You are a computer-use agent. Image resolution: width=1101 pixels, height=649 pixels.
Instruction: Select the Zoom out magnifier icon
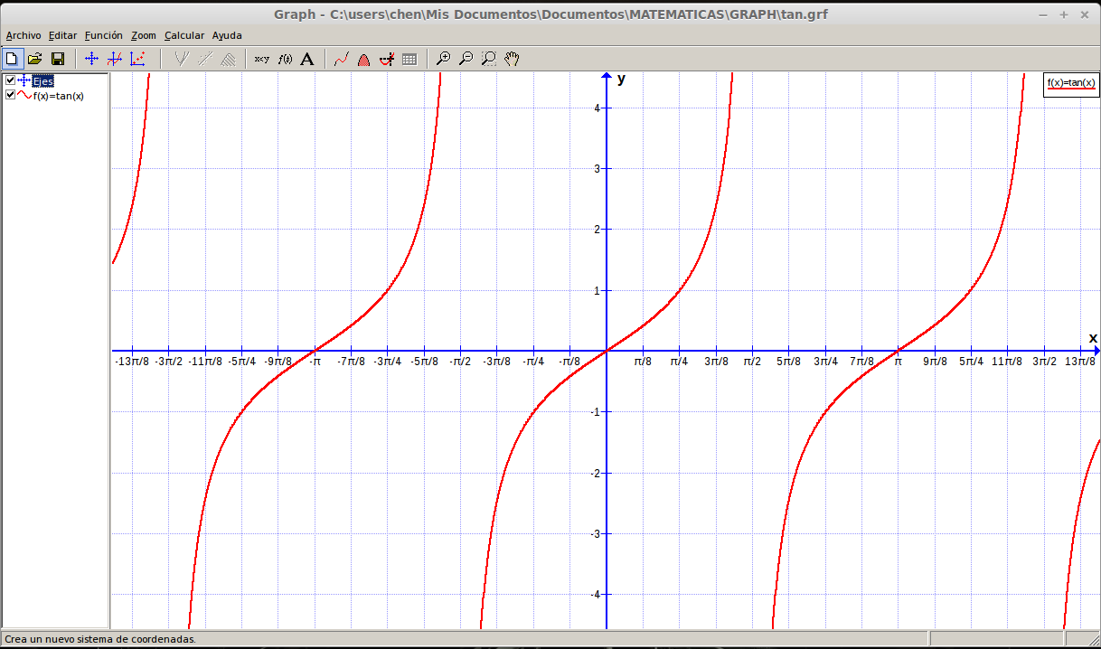(x=466, y=59)
